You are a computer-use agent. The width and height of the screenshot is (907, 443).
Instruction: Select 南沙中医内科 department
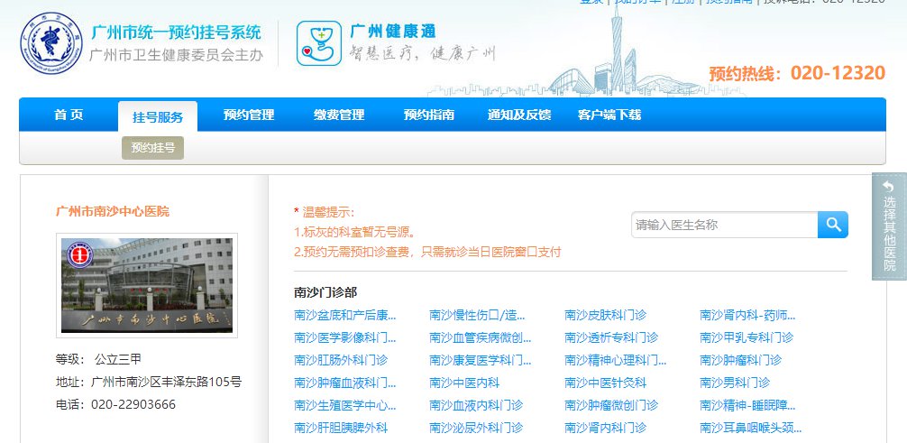[464, 383]
